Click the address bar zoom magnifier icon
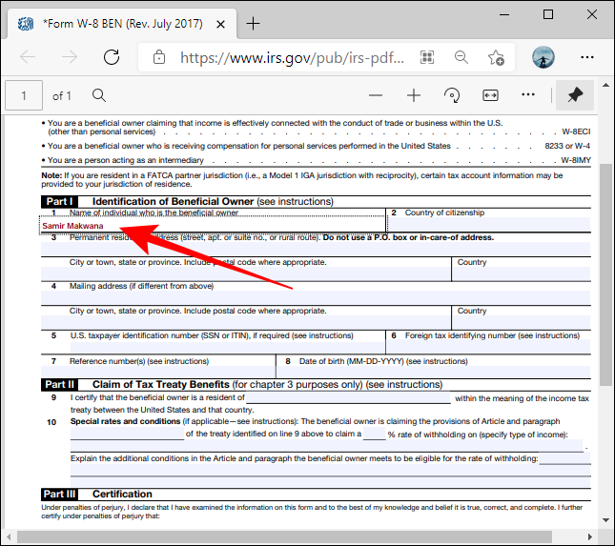 click(461, 57)
